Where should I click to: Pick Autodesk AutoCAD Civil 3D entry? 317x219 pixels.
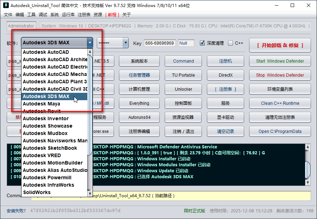click(x=55, y=89)
